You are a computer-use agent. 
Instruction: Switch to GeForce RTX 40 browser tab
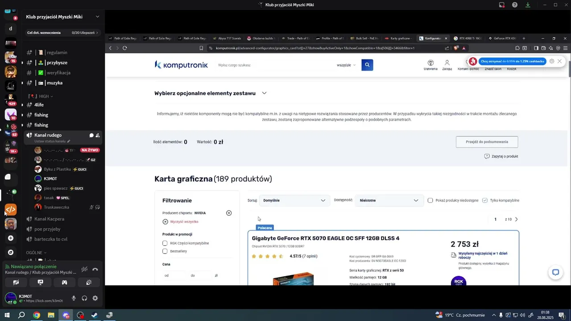coord(502,38)
